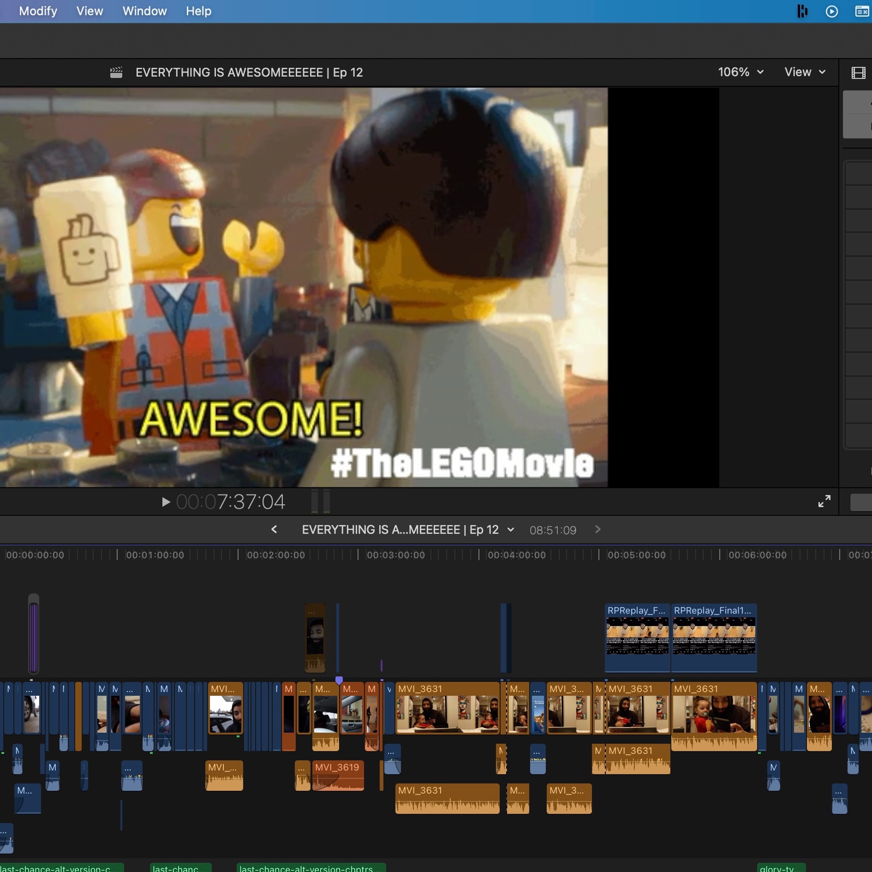Viewport: 872px width, 872px height.
Task: Open the View menu in menu bar
Action: 89,11
